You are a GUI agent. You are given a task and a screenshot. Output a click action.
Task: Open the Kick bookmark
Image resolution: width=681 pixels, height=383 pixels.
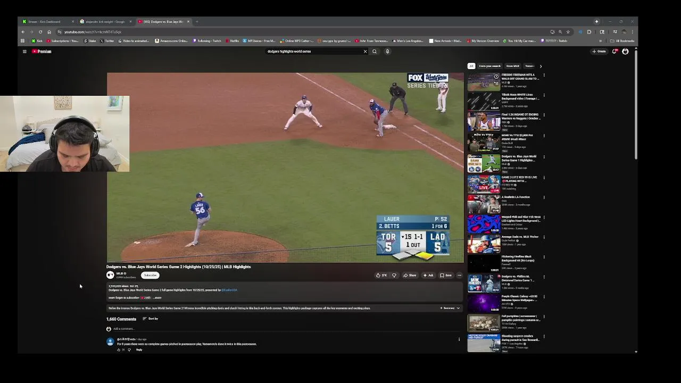click(37, 41)
